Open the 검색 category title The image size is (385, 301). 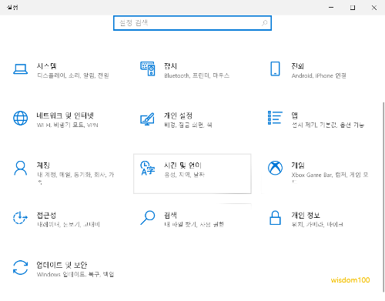coord(171,215)
